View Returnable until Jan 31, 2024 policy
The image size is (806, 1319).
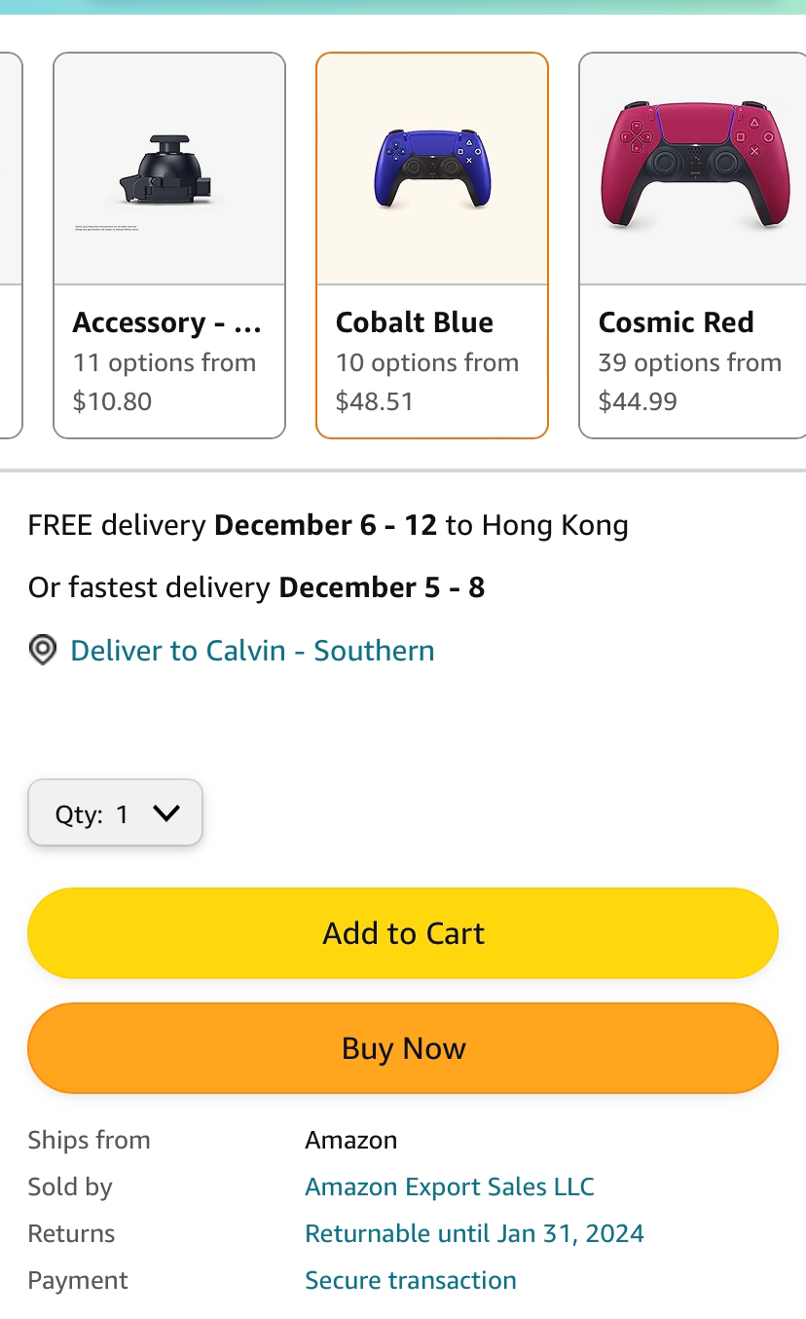coord(475,1233)
